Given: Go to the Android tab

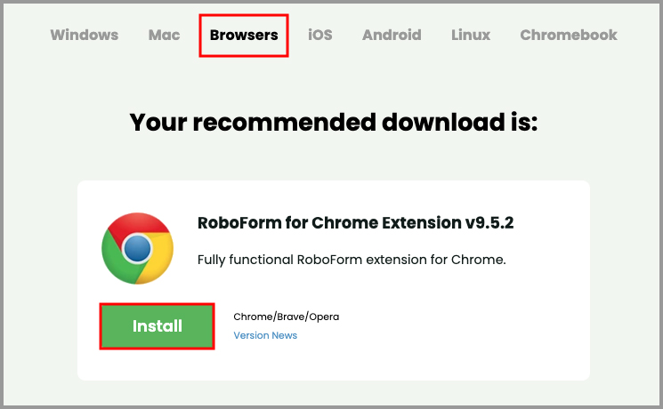Looking at the screenshot, I should coord(392,36).
